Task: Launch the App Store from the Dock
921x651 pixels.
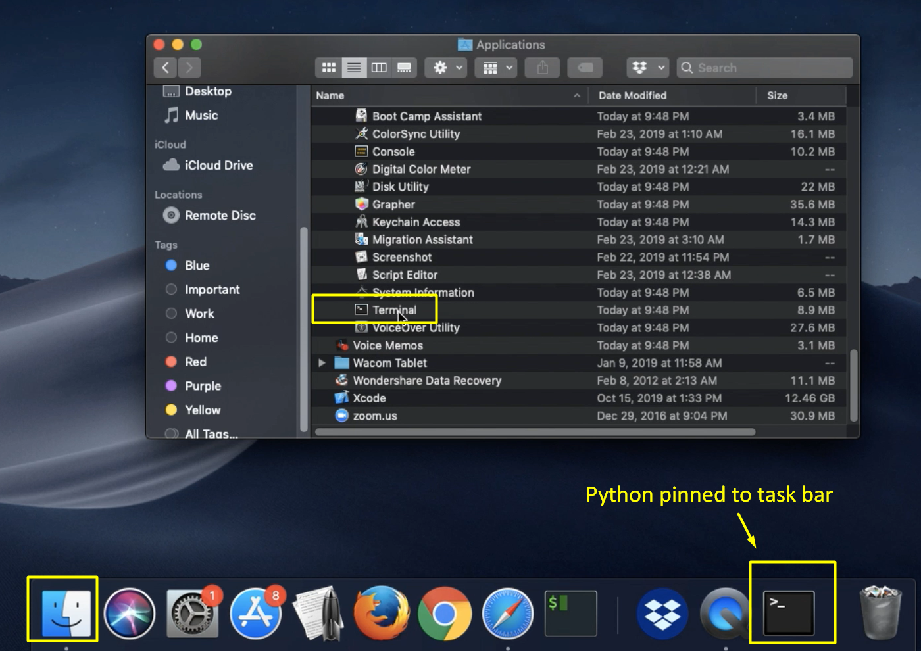Action: 256,613
